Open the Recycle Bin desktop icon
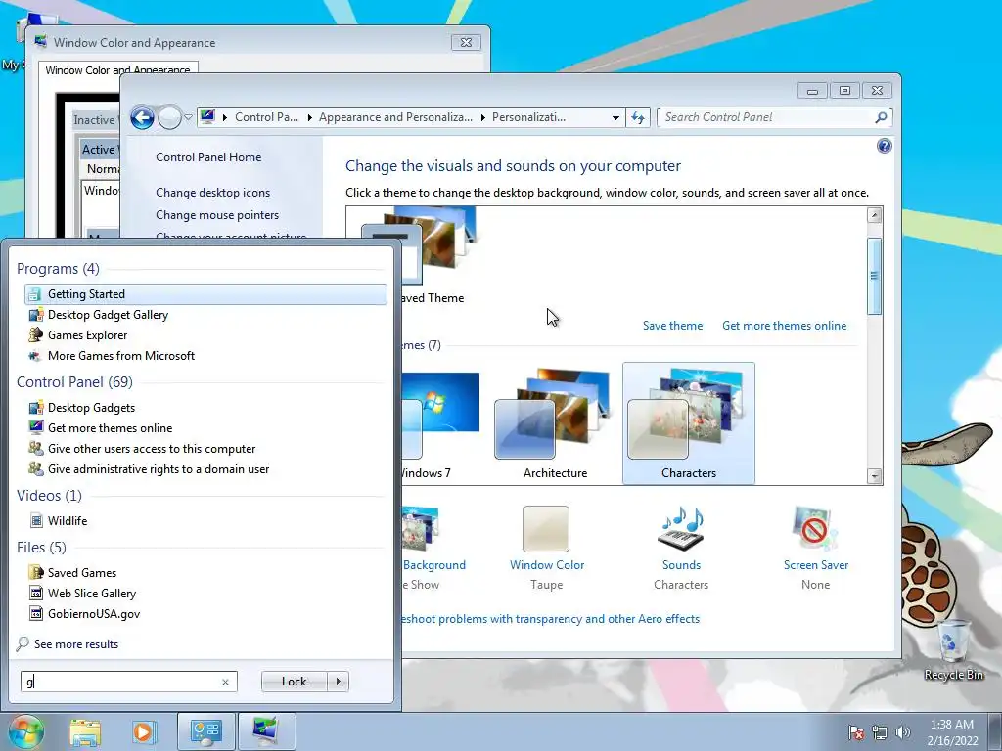Image resolution: width=1002 pixels, height=751 pixels. pos(953,648)
